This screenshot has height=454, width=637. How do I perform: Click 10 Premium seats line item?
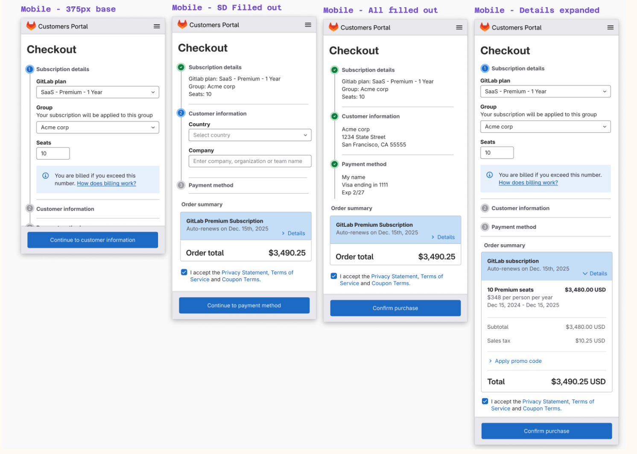tap(510, 289)
